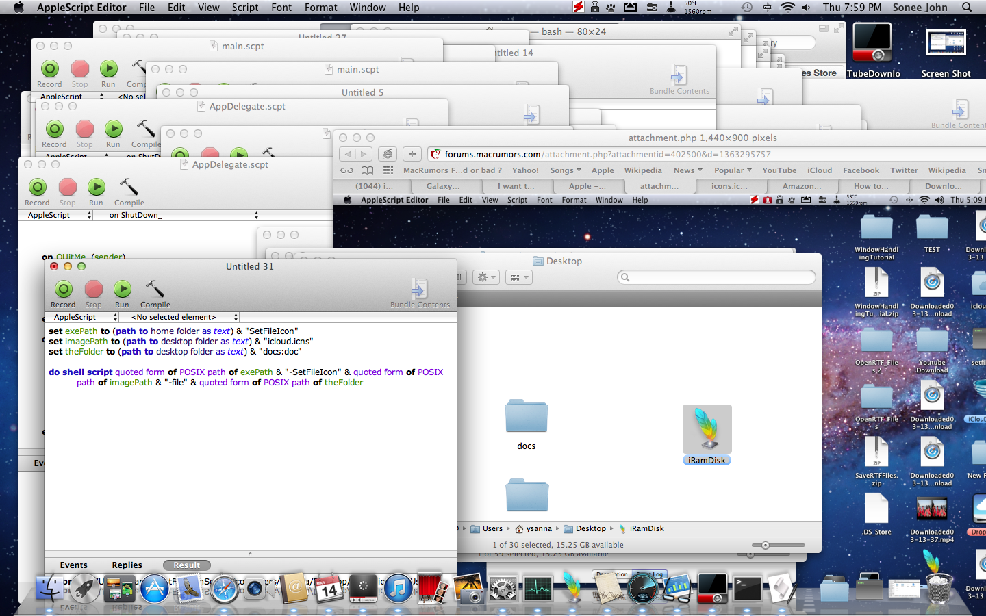Open Launchpad from the Dock
The width and height of the screenshot is (986, 616).
click(85, 588)
